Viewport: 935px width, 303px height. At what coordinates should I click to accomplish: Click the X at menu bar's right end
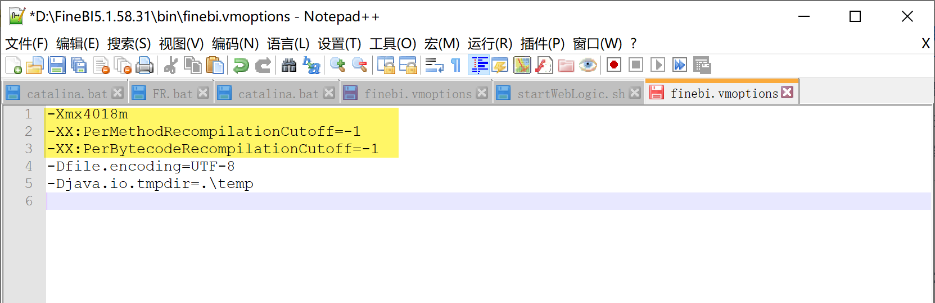[x=925, y=44]
